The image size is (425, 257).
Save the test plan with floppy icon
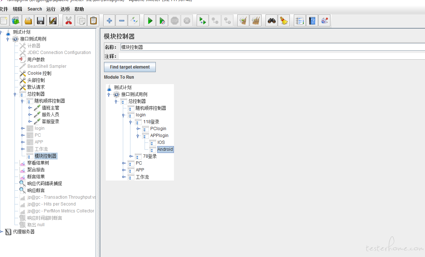pyautogui.click(x=41, y=21)
